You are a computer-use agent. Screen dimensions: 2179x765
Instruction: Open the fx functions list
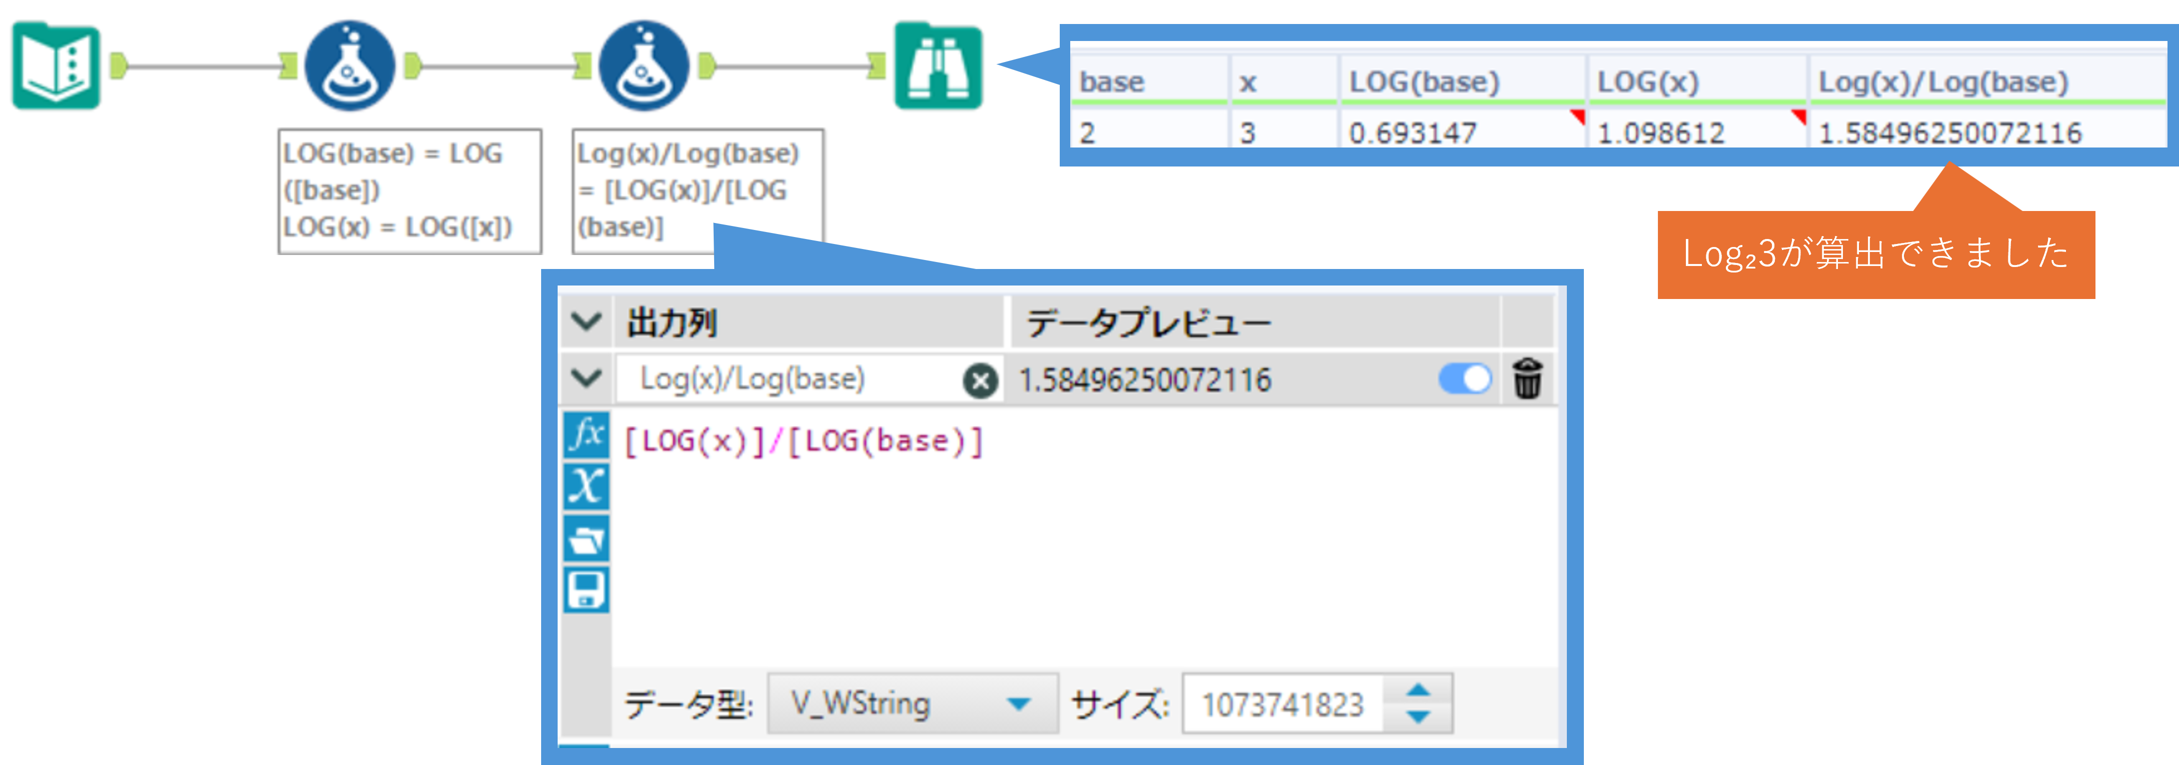click(x=586, y=434)
